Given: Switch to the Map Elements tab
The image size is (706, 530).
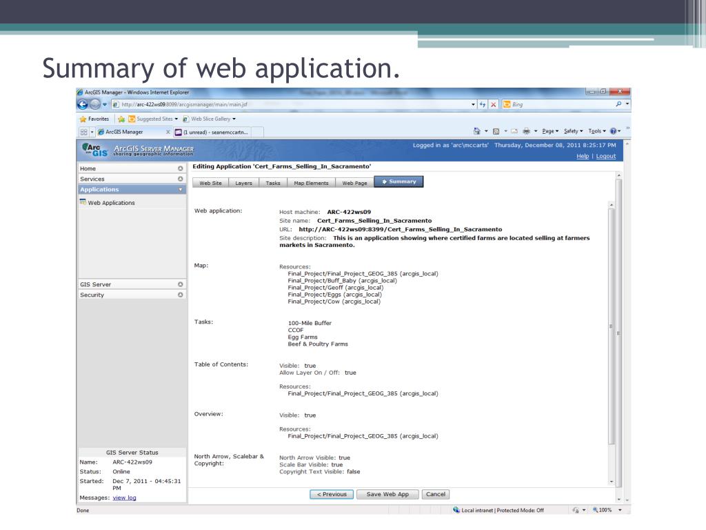Looking at the screenshot, I should (311, 183).
